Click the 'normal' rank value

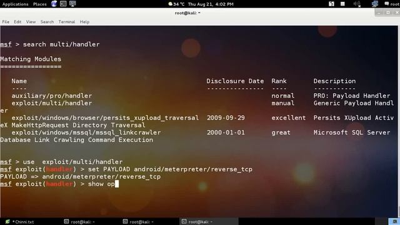point(282,96)
